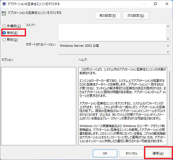This screenshot has width=173, height=160.
Task: Click inside the コメント text box
Action: pyautogui.click(x=112, y=32)
